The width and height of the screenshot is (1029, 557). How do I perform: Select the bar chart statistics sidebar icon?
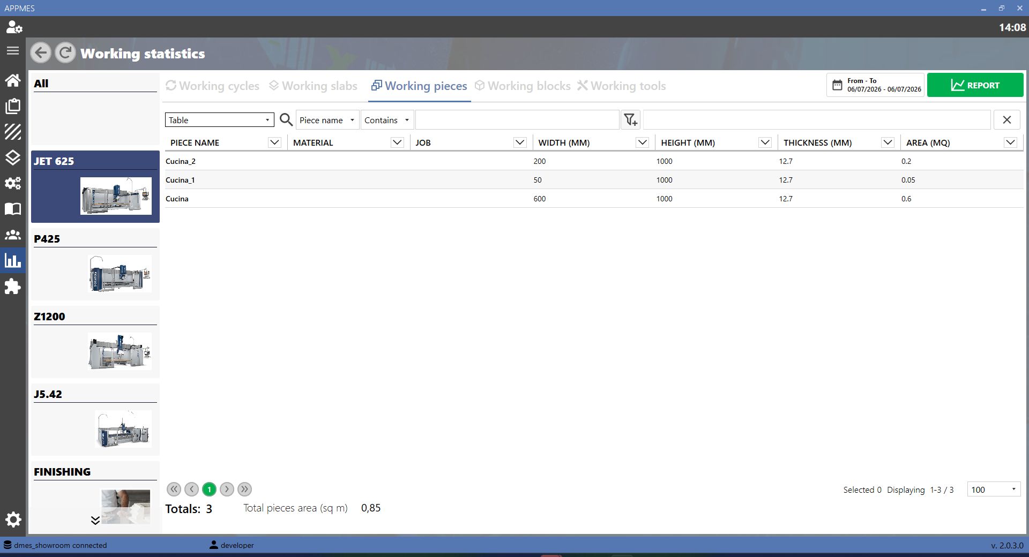point(13,260)
